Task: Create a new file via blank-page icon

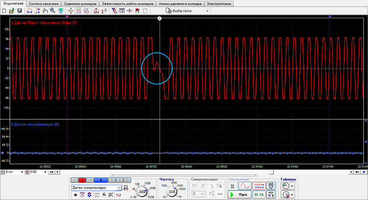Action: click(x=4, y=11)
